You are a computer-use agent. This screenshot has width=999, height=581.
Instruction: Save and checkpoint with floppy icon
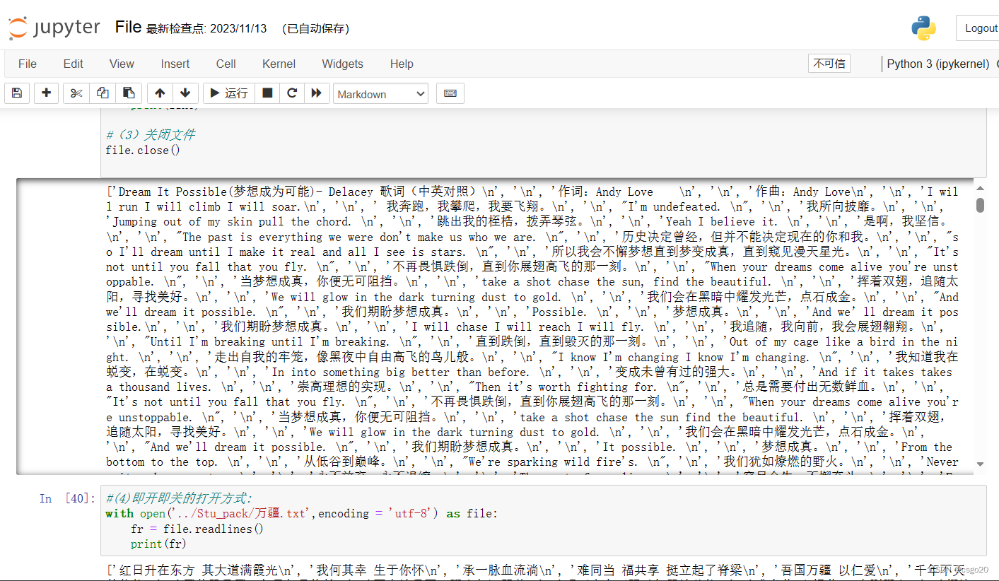(x=17, y=93)
